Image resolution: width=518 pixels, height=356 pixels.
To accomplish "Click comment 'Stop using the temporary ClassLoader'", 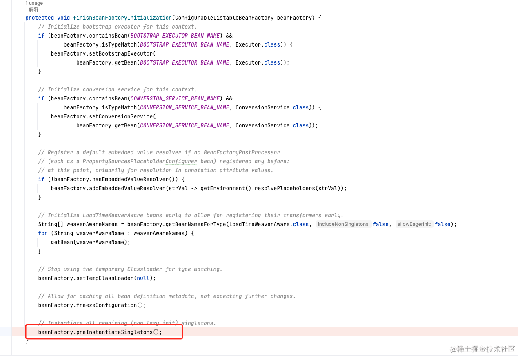I will pyautogui.click(x=130, y=269).
